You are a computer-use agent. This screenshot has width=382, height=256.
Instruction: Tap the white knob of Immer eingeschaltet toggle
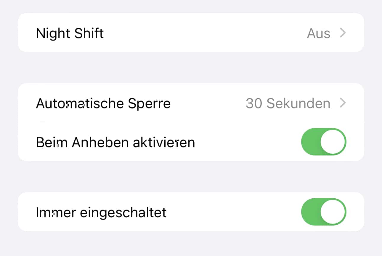click(333, 212)
